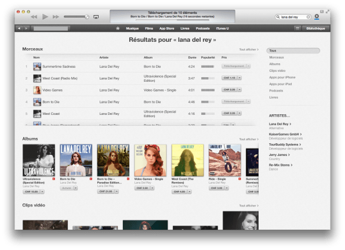This screenshot has height=250, width=345.
Task: Navigate back with the left arrow
Action: coord(19,28)
